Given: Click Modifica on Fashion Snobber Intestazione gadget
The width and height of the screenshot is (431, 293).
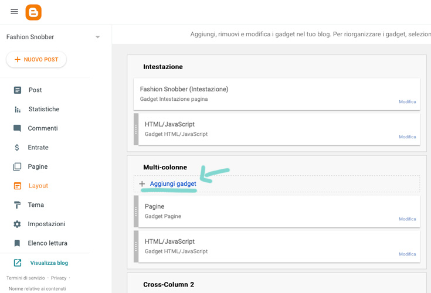Looking at the screenshot, I should tap(408, 101).
